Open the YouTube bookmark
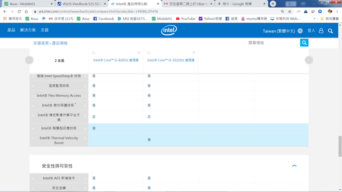This screenshot has width=342, height=192. [186, 18]
